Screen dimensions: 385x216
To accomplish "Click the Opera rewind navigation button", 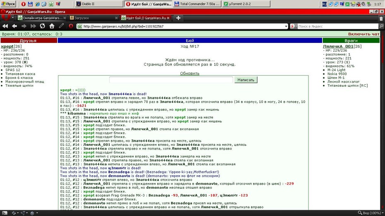I will coord(5,26).
